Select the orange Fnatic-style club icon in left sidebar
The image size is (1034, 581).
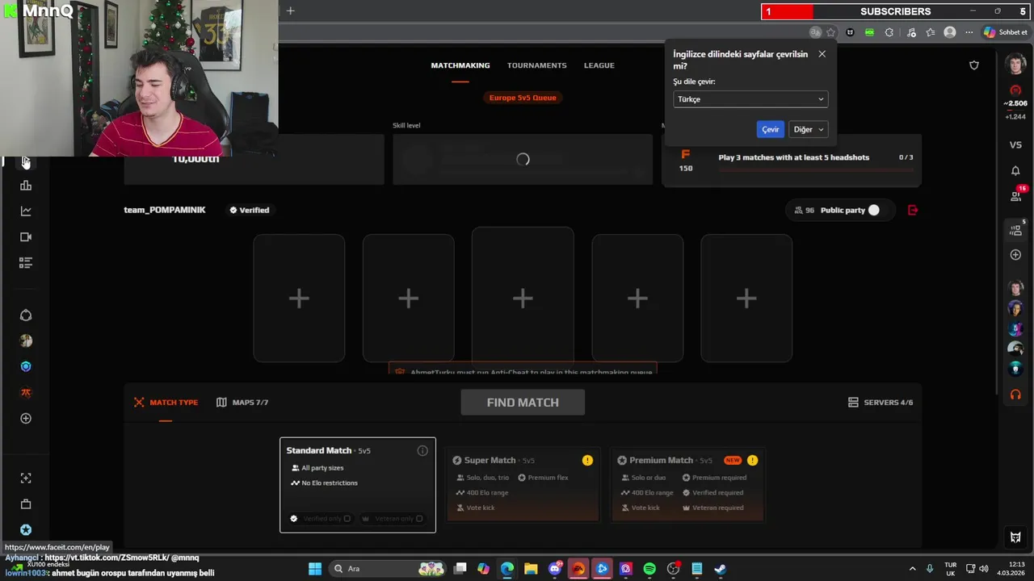pyautogui.click(x=26, y=393)
